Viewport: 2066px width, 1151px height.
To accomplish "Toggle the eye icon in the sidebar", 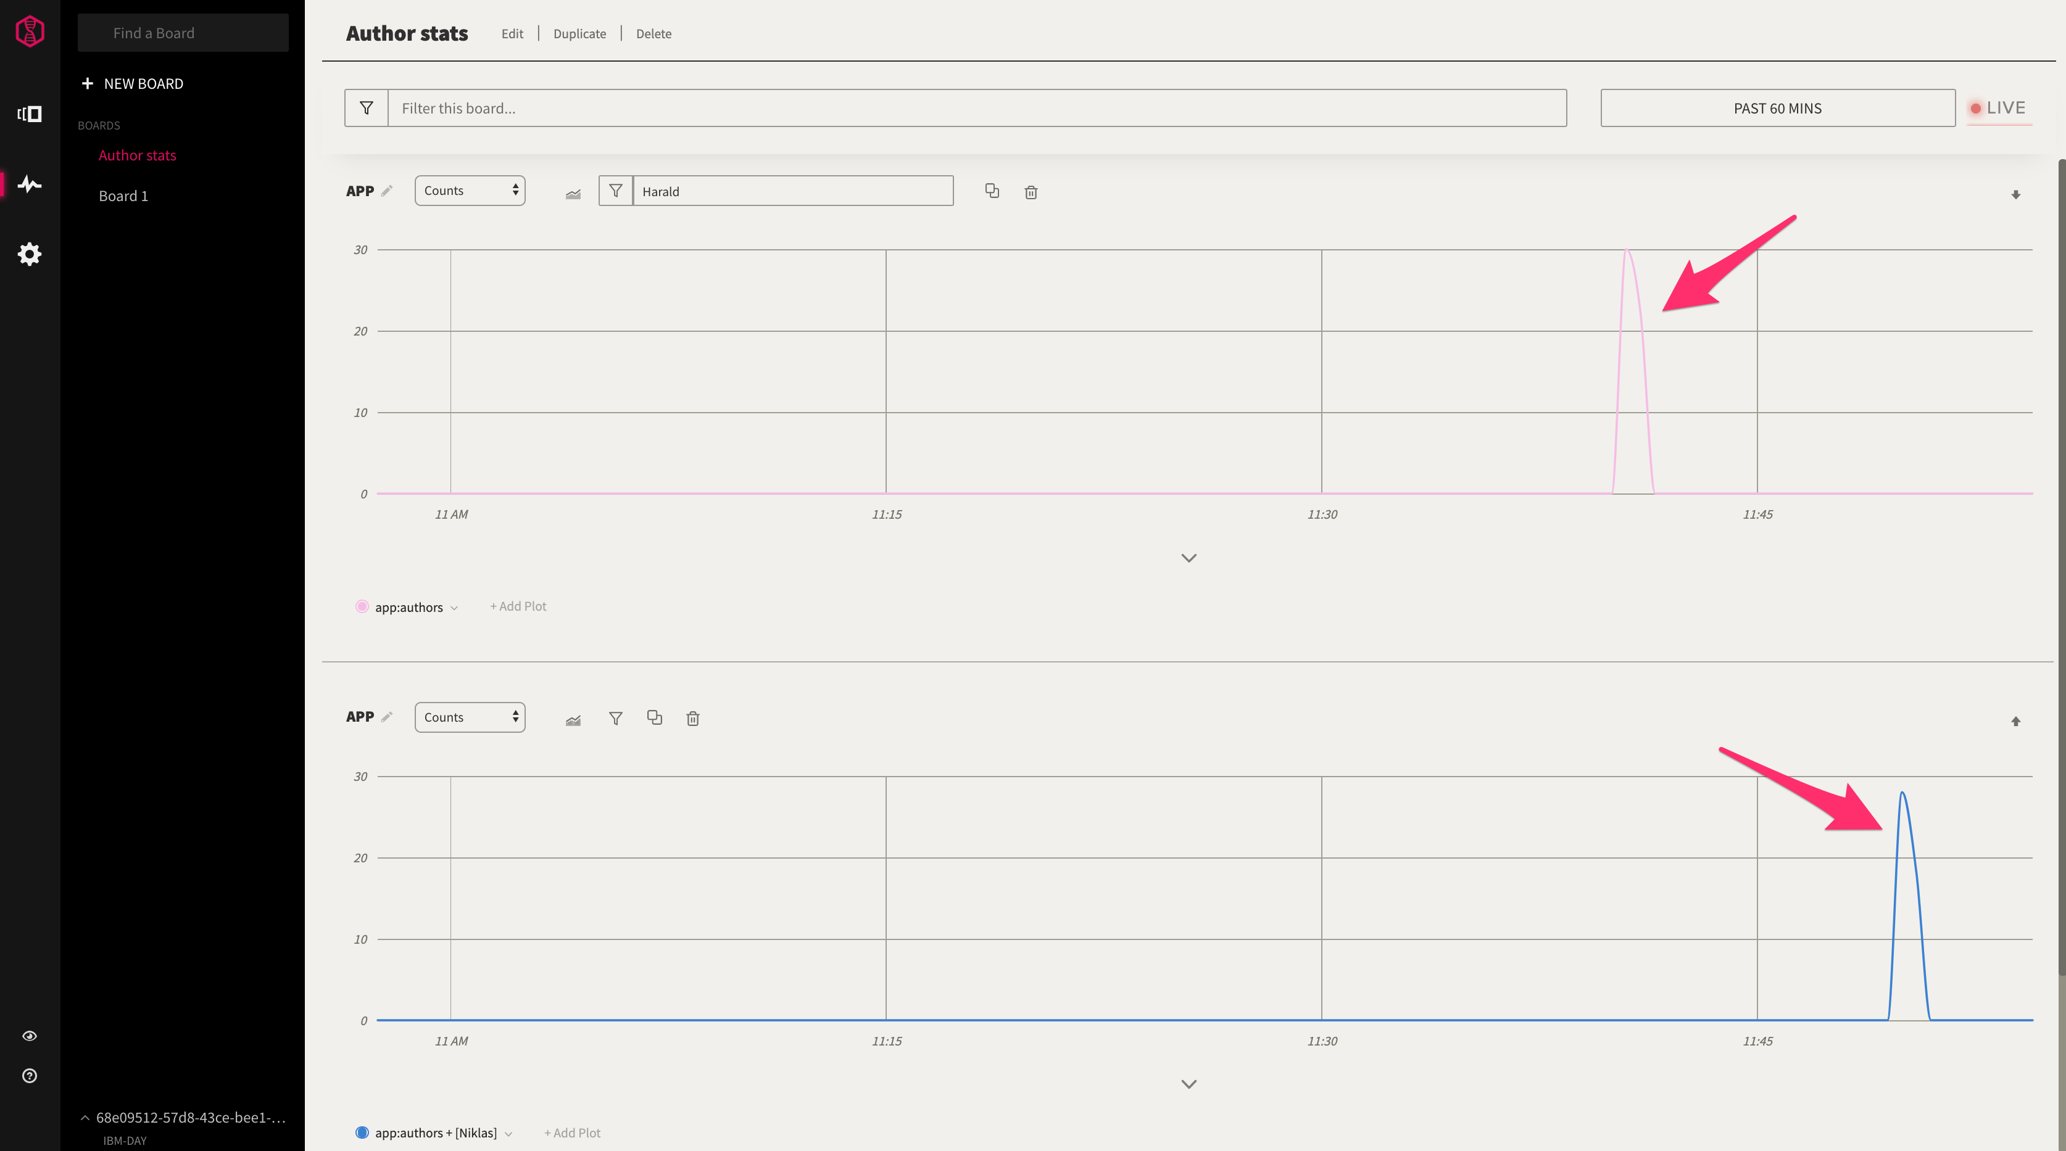I will pyautogui.click(x=30, y=1036).
